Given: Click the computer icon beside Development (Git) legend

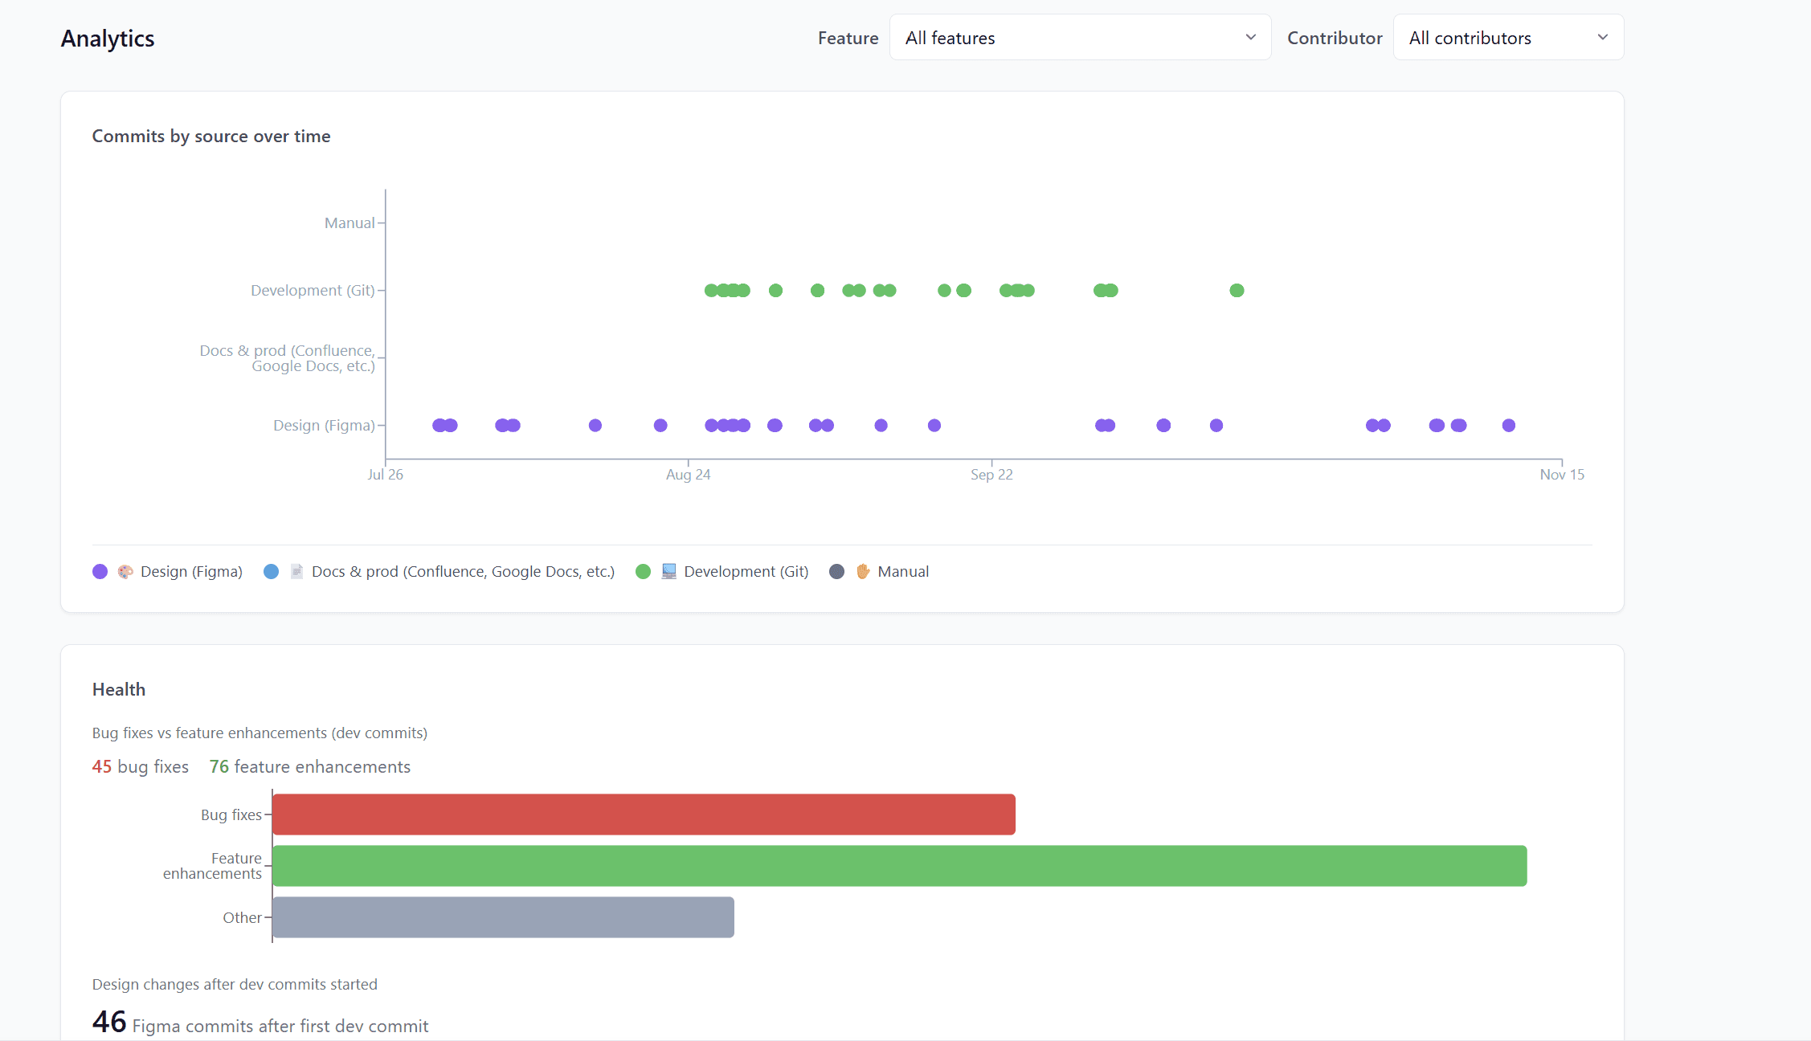Looking at the screenshot, I should click(668, 572).
